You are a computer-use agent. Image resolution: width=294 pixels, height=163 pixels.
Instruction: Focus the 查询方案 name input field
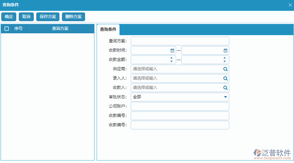coord(180,41)
